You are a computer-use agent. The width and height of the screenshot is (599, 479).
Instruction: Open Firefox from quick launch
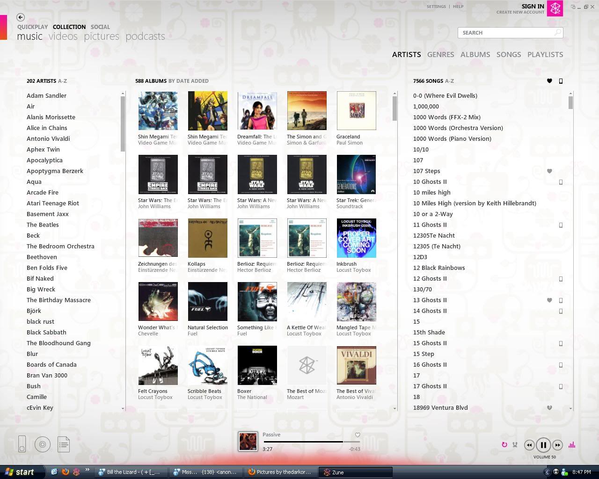tap(65, 472)
